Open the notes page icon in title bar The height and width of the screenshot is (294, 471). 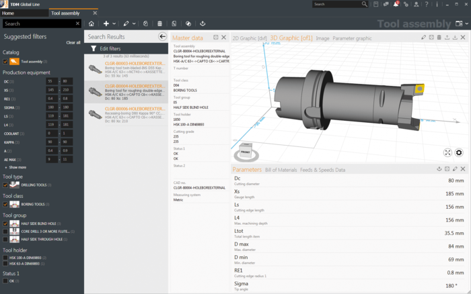pos(376,4)
